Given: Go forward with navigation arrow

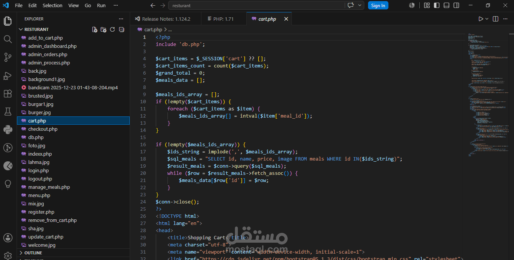Looking at the screenshot, I should tap(163, 5).
